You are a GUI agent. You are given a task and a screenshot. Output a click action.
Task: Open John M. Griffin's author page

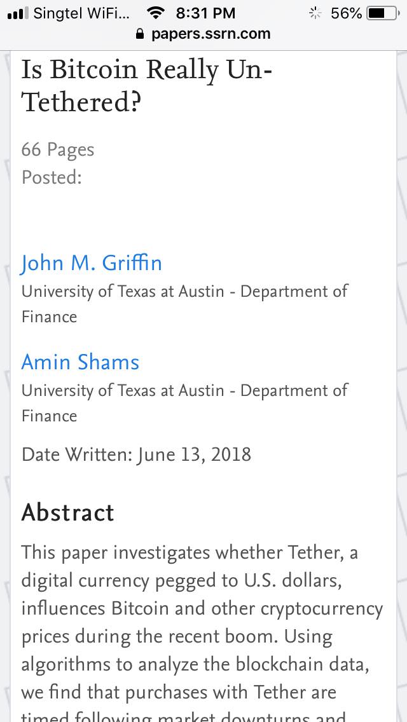tap(92, 263)
